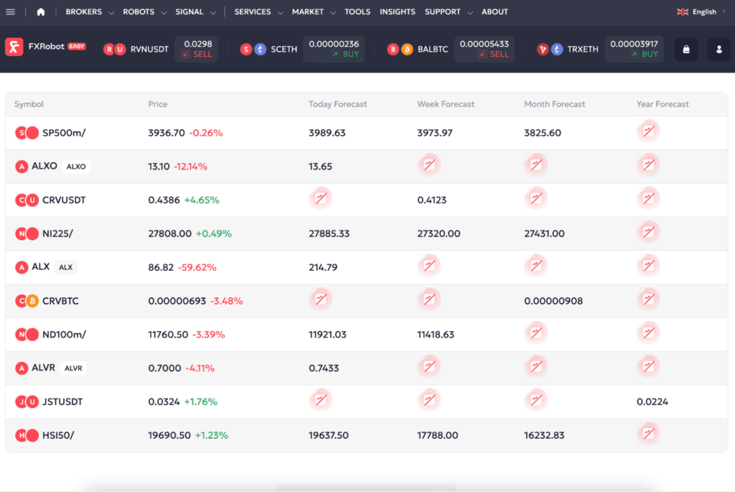
Task: Open the JSTUSDT symbol link
Action: pos(62,402)
